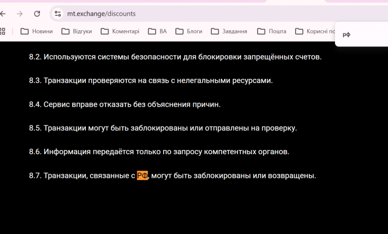
Task: Open the Завдання bookmark folder
Action: point(229,31)
